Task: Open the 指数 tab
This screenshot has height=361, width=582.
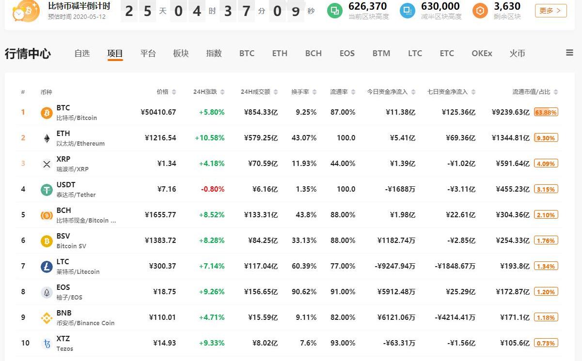Action: (214, 53)
